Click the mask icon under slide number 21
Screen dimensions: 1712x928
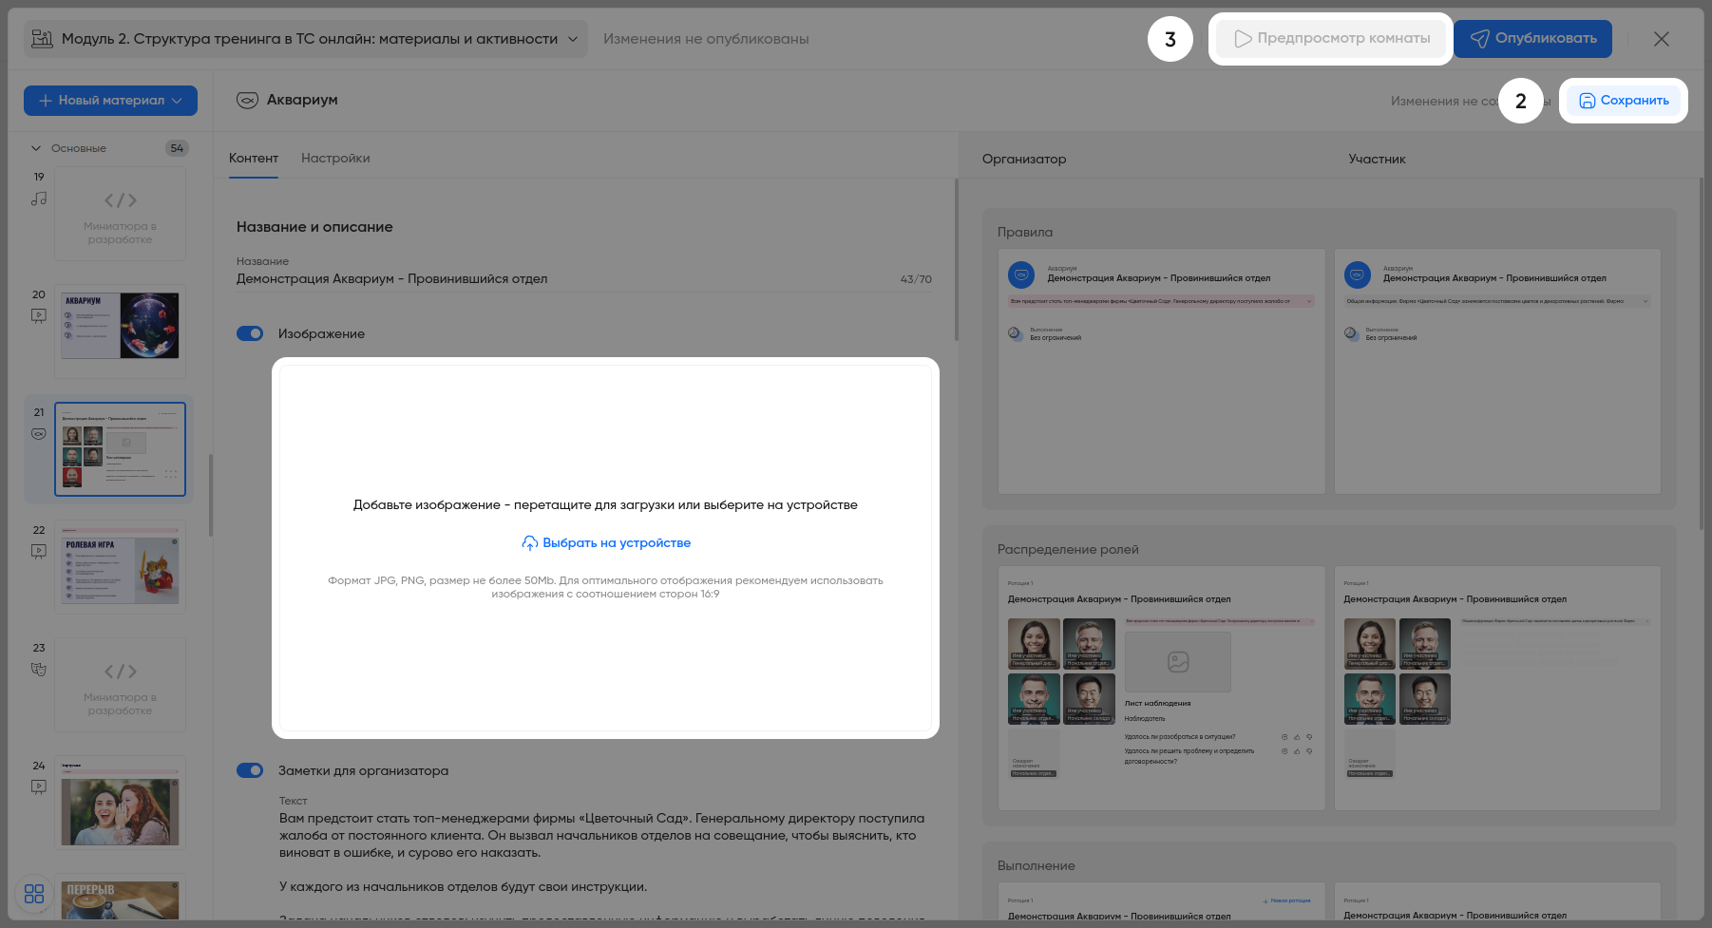38,434
